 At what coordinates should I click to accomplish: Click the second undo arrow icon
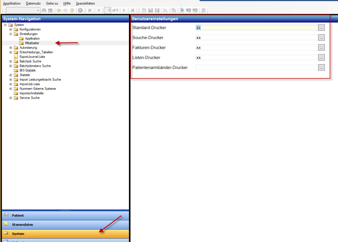point(195,10)
